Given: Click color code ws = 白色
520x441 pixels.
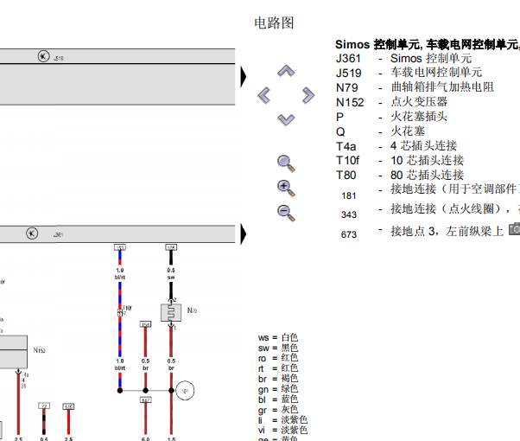Looking at the screenshot, I should [278, 338].
